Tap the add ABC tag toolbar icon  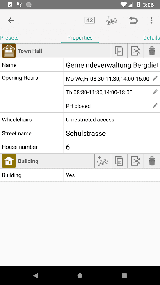pyautogui.click(x=111, y=20)
